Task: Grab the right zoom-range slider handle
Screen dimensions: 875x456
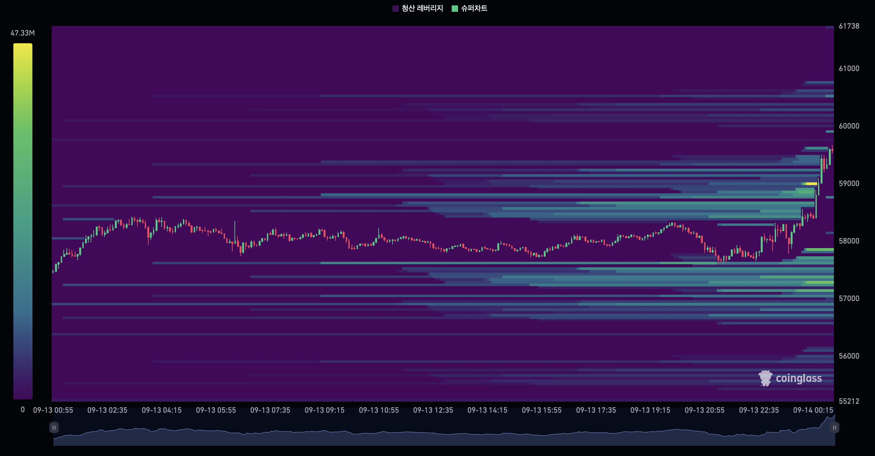Action: pyautogui.click(x=834, y=427)
